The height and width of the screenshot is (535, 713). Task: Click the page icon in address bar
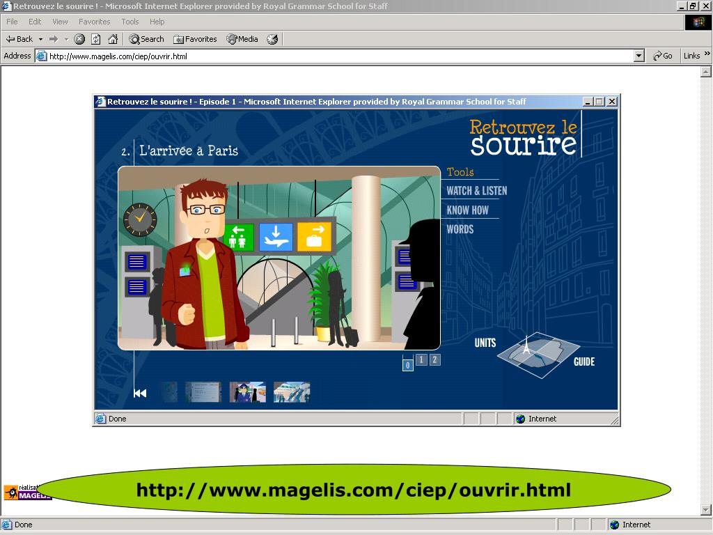pos(41,56)
